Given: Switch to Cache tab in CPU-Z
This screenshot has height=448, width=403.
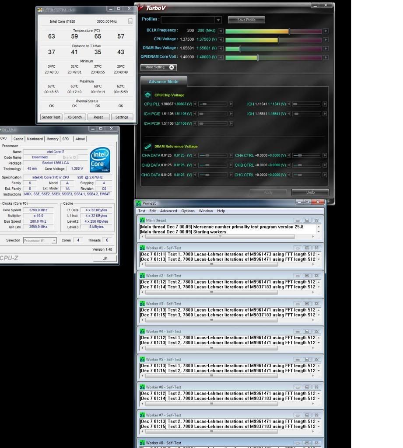Looking at the screenshot, I should [x=18, y=139].
